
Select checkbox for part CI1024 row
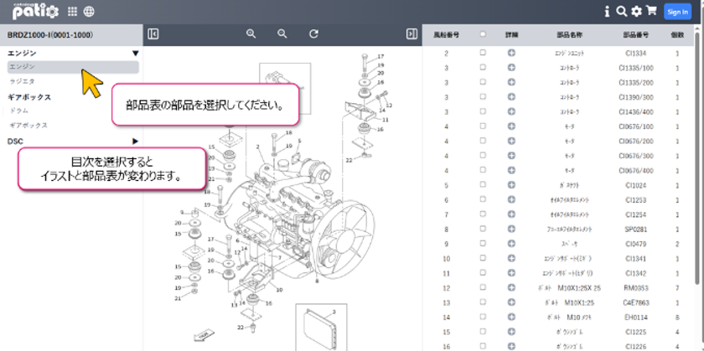(483, 185)
